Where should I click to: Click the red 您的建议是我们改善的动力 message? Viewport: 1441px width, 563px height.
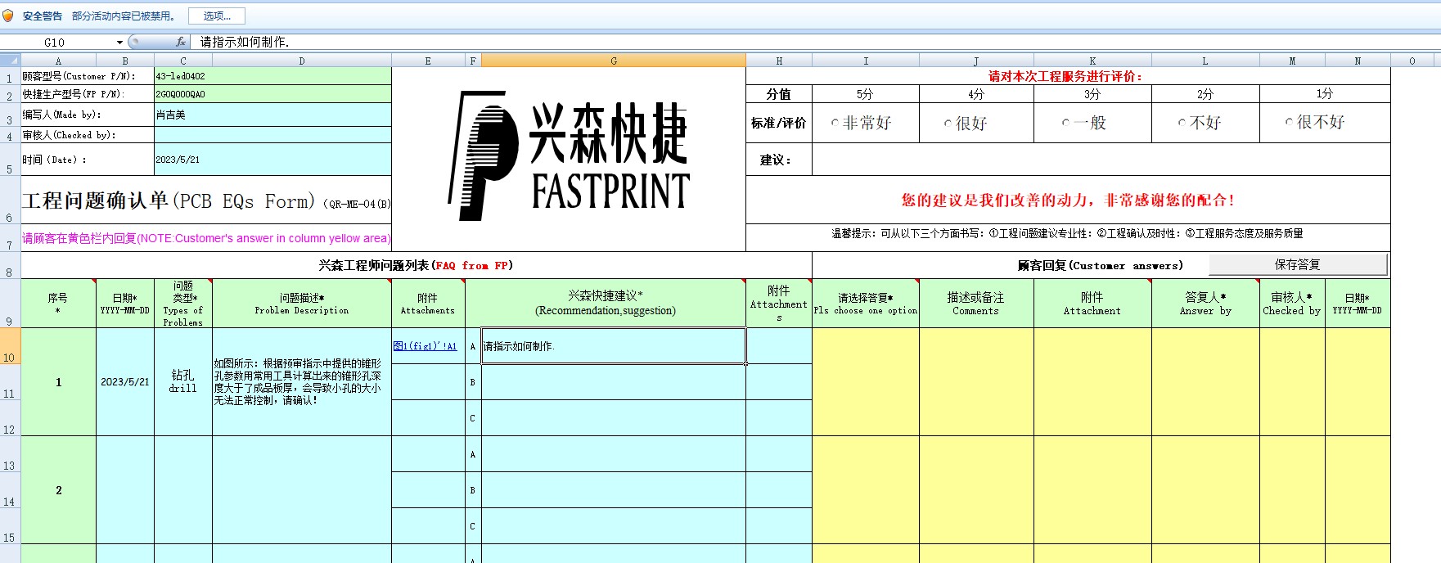[1068, 200]
